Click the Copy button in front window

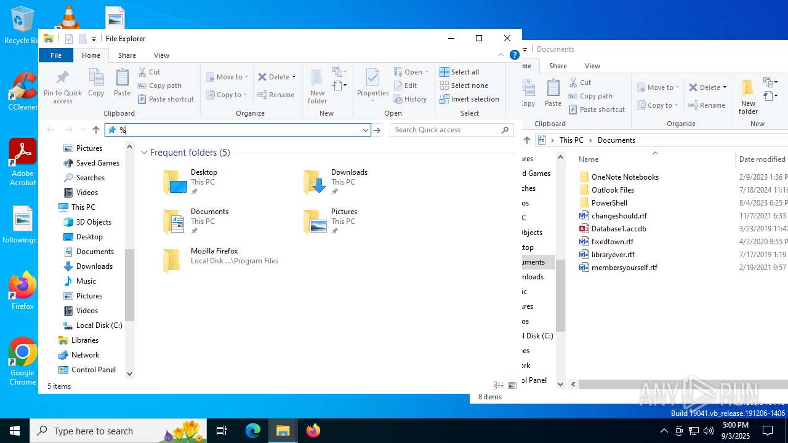[96, 82]
